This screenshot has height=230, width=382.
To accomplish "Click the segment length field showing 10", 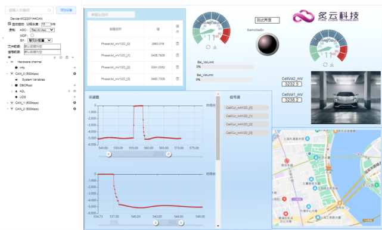I will [46, 24].
